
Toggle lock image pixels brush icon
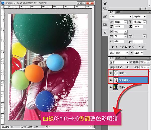(x=121, y=67)
